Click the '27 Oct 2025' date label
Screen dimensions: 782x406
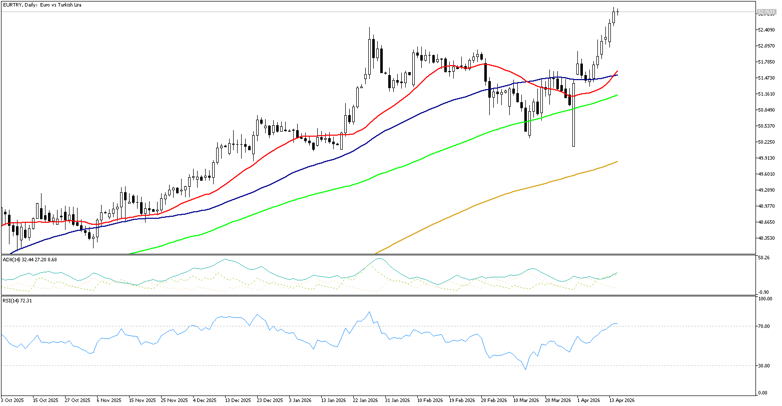[77, 400]
